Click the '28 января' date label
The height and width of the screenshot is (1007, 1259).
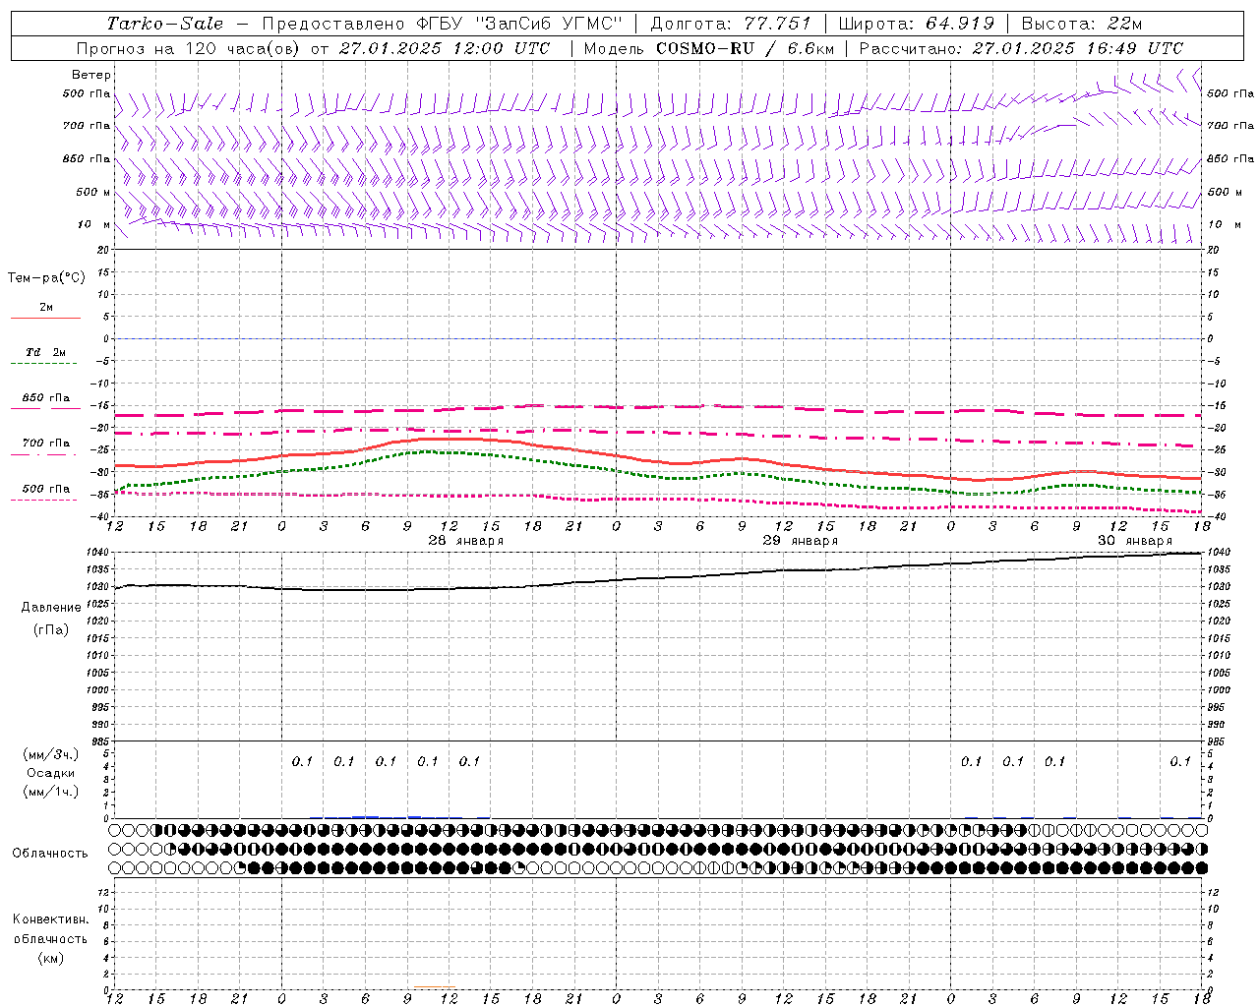(x=465, y=541)
